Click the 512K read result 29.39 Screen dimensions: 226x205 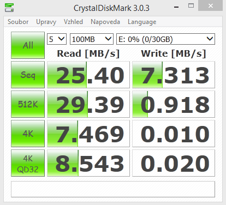(88, 104)
